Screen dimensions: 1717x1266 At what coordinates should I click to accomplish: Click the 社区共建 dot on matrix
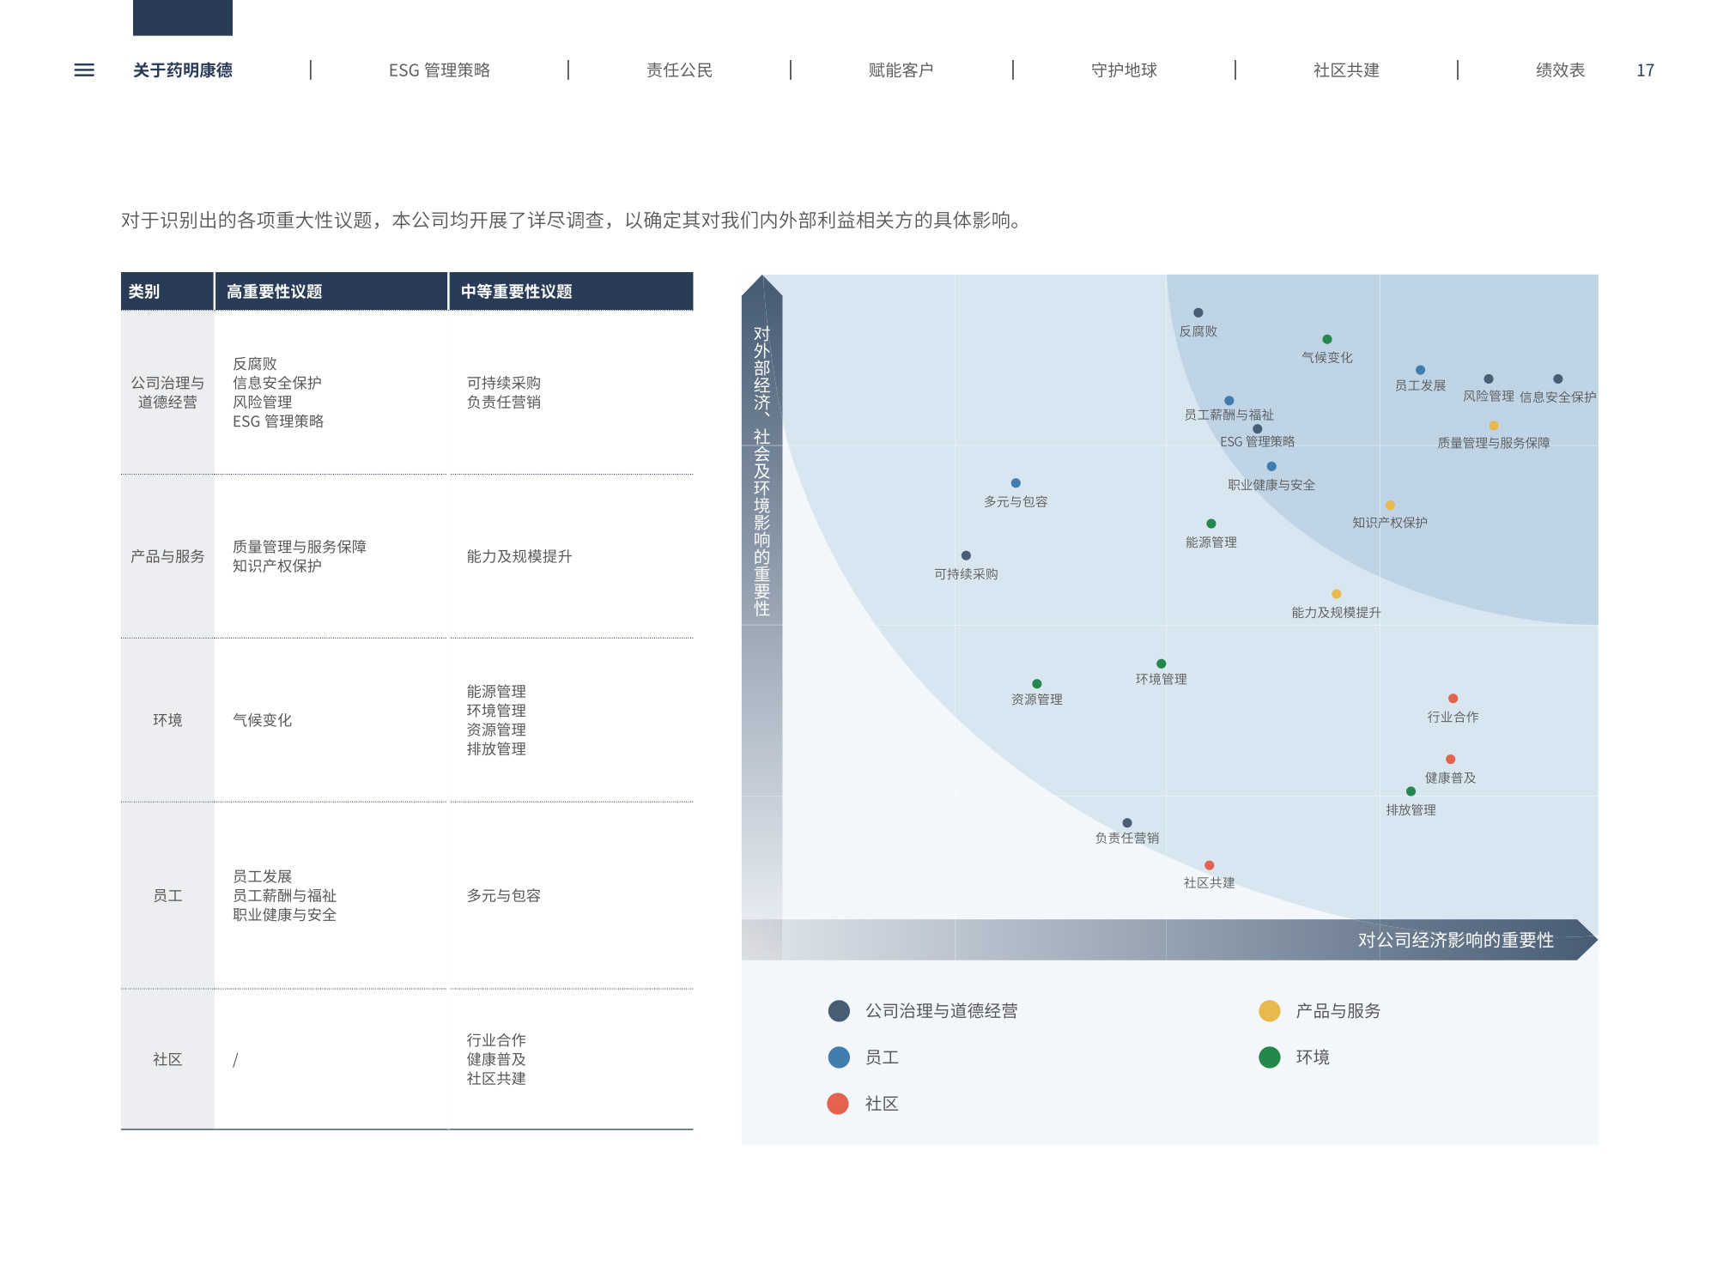(x=1209, y=865)
